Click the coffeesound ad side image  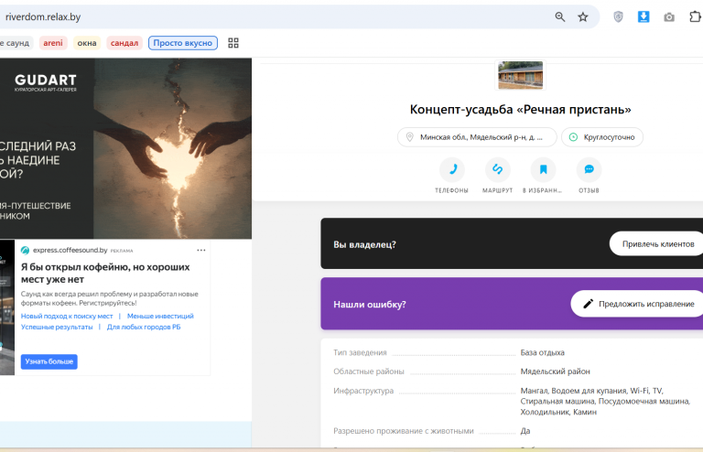click(7, 307)
